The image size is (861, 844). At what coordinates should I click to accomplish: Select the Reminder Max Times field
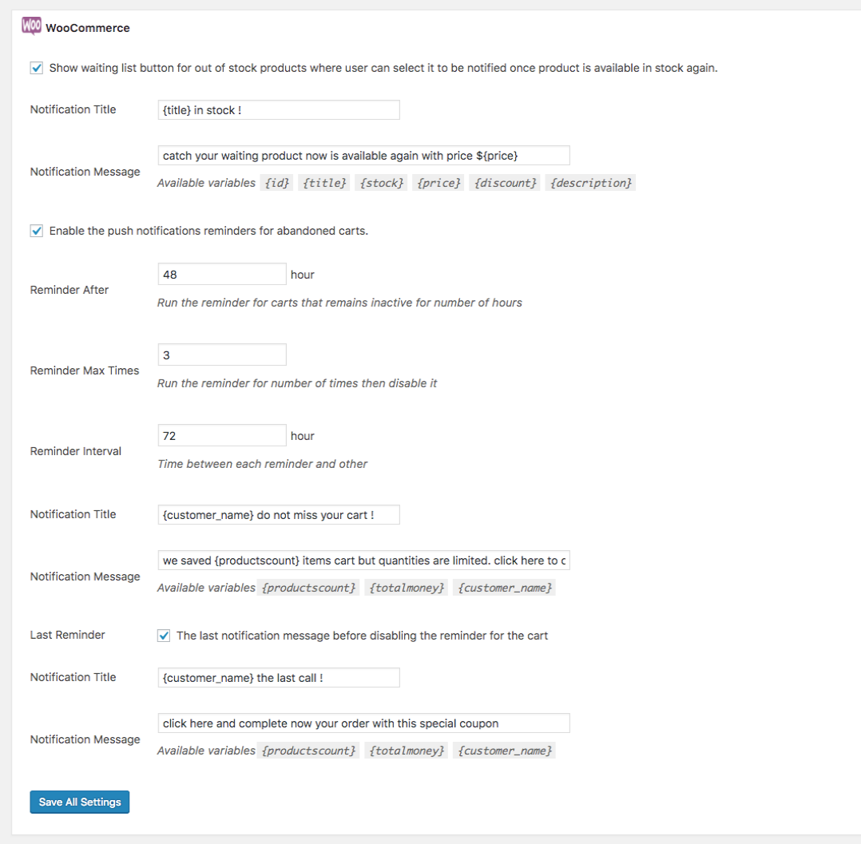[222, 355]
